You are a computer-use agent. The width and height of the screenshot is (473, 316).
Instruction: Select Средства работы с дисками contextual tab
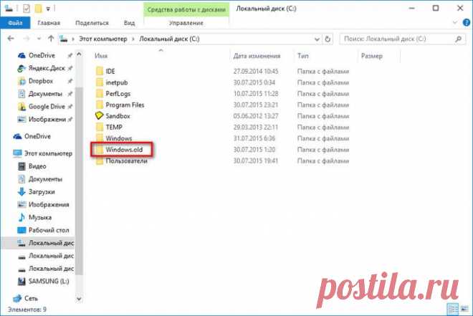[186, 9]
